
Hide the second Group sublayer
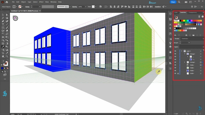(x=175, y=62)
